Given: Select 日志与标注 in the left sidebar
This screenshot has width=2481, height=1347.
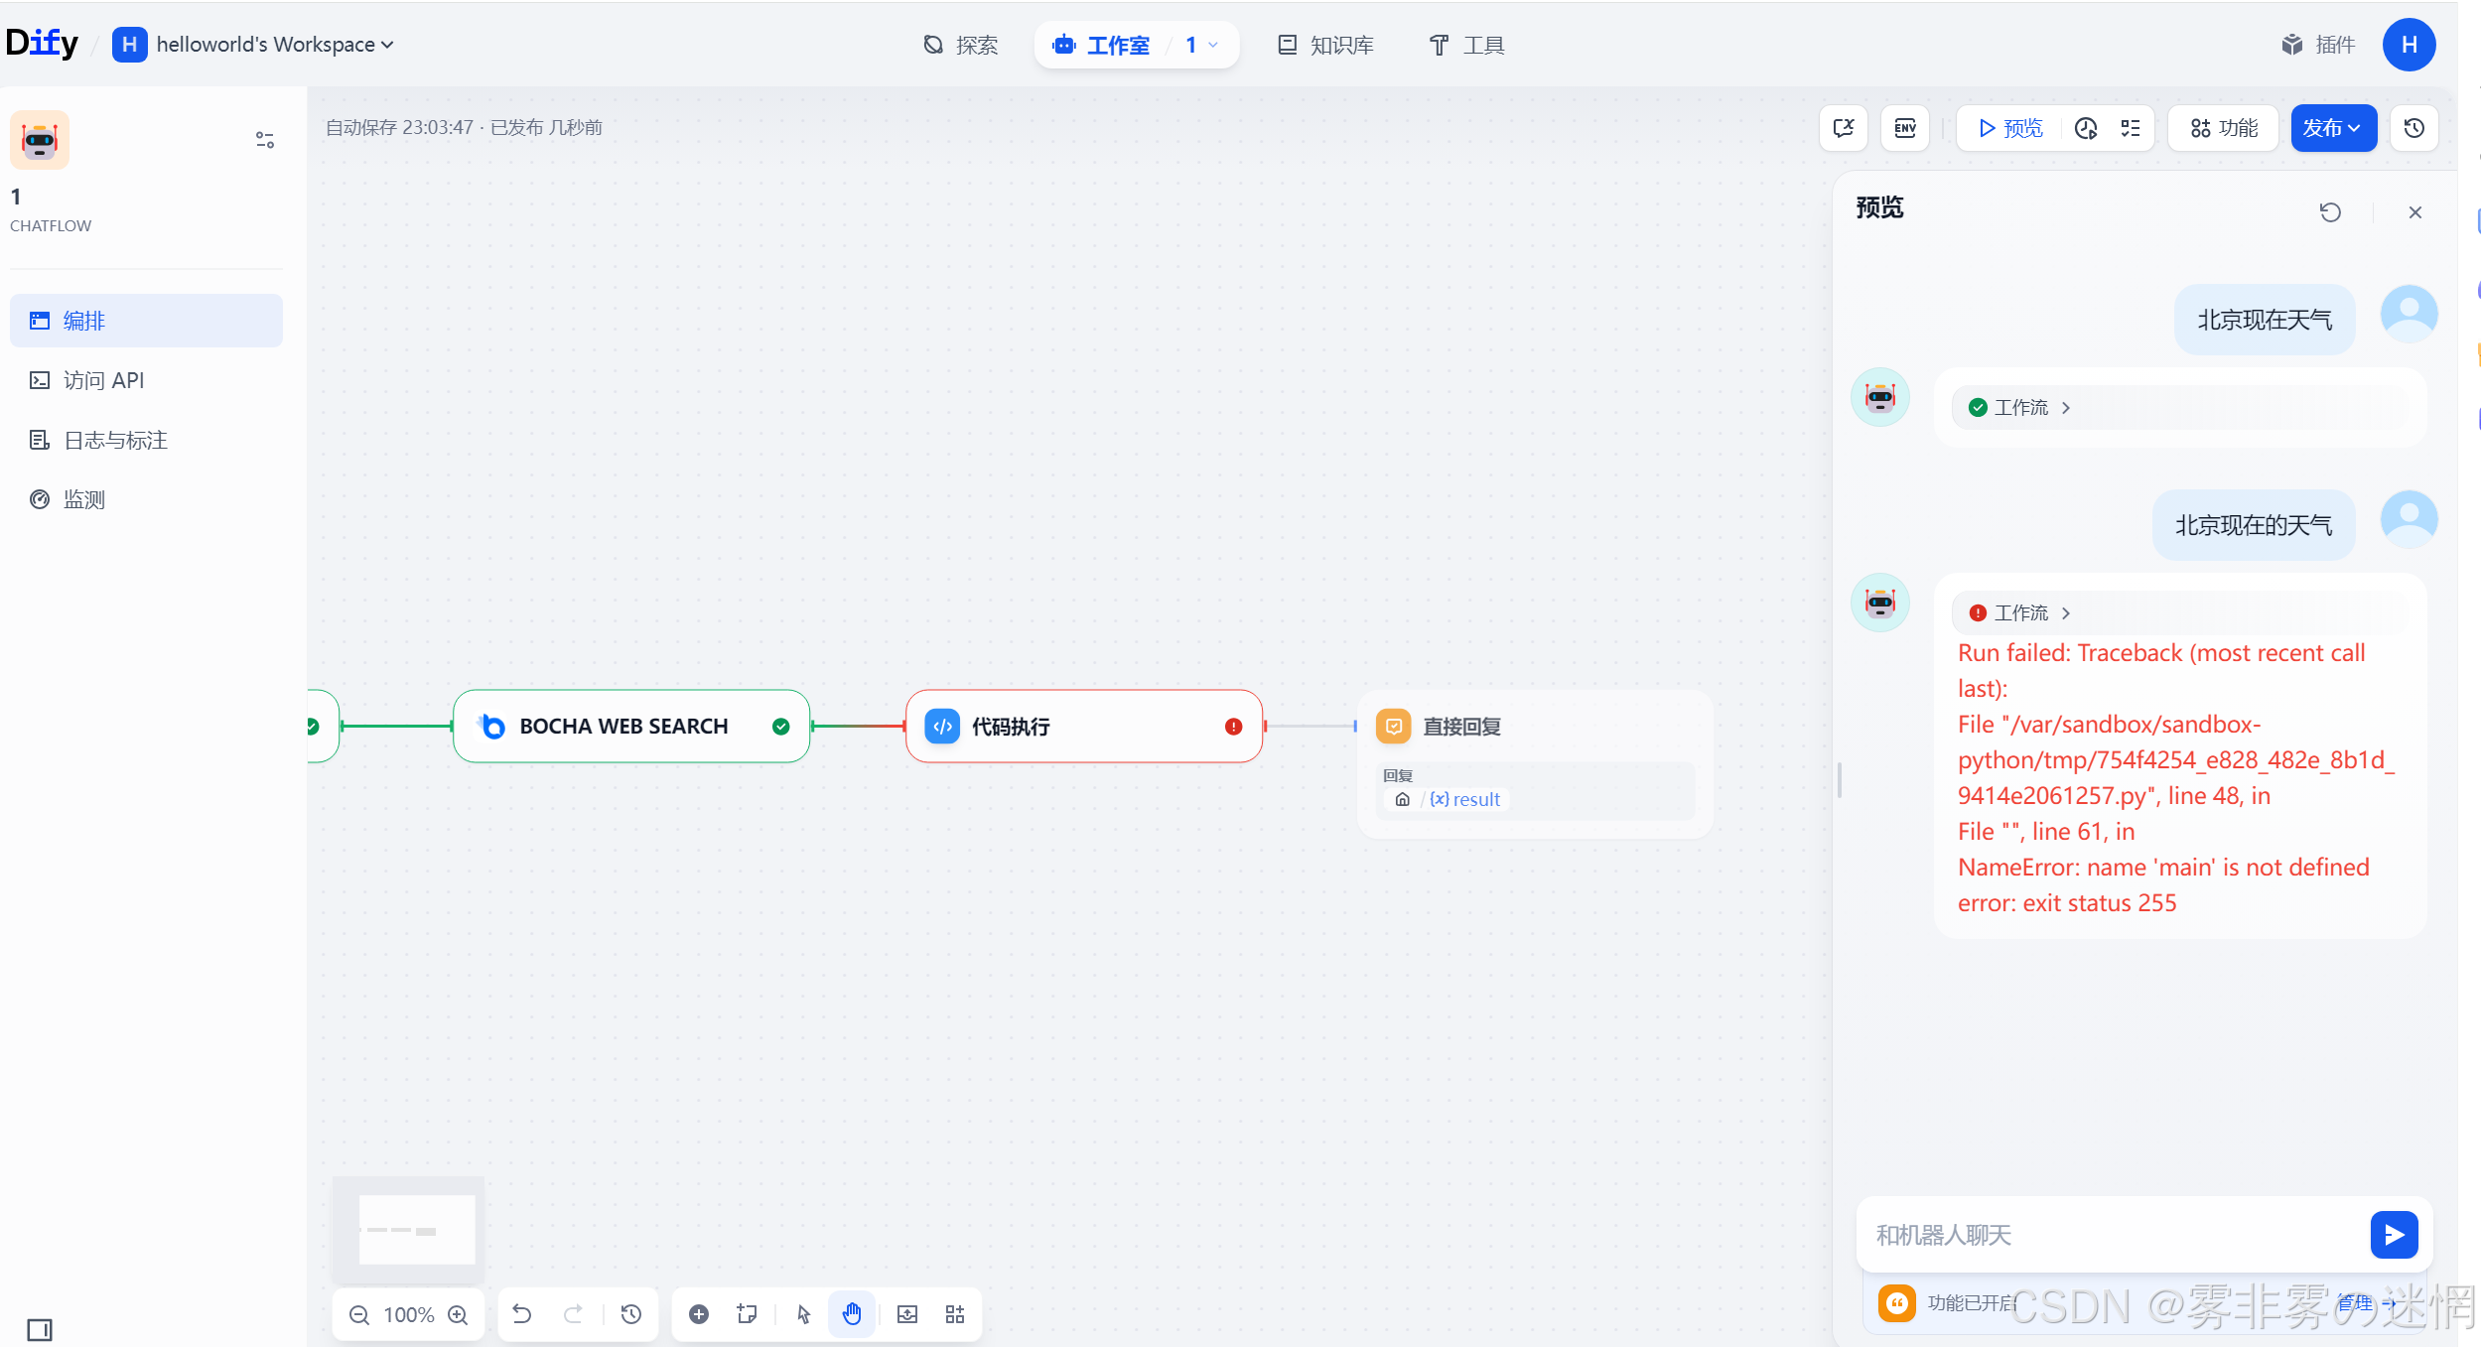Looking at the screenshot, I should [x=115, y=440].
